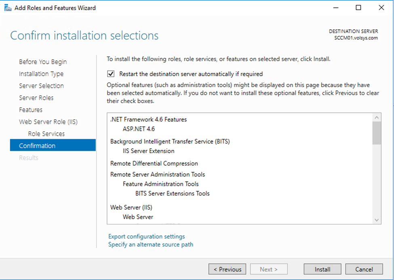
Task: Navigate to Server Roles page
Action: point(36,98)
